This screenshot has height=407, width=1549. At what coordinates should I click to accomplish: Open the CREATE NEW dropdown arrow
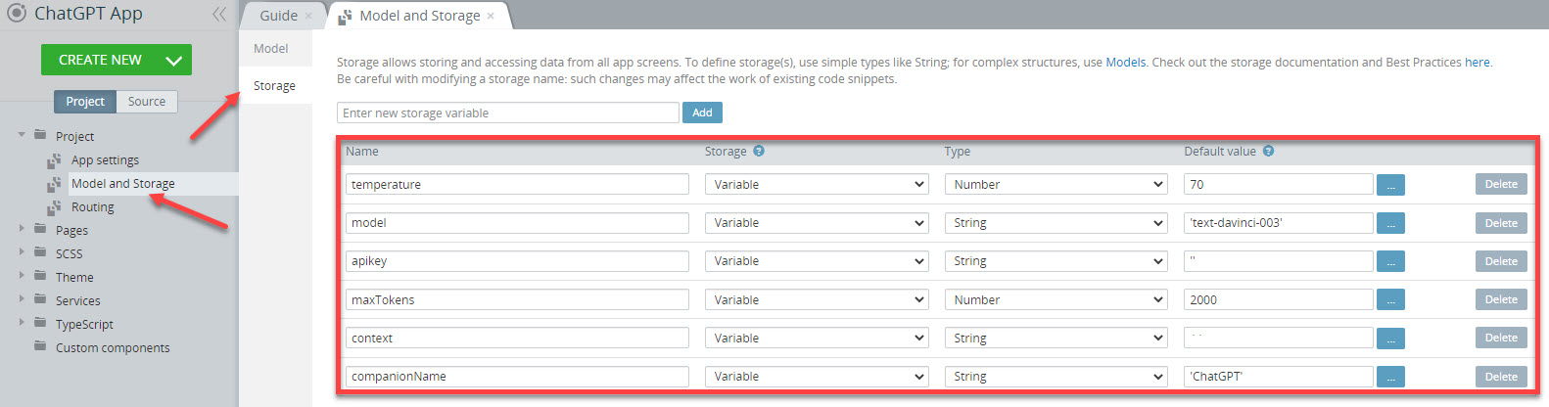pyautogui.click(x=174, y=60)
